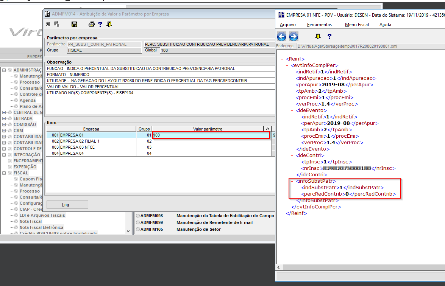Select the ADMFM099 radio button
This screenshot has height=286, width=445.
click(x=138, y=222)
